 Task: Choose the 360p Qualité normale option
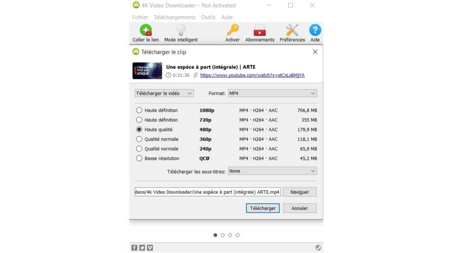tap(139, 139)
